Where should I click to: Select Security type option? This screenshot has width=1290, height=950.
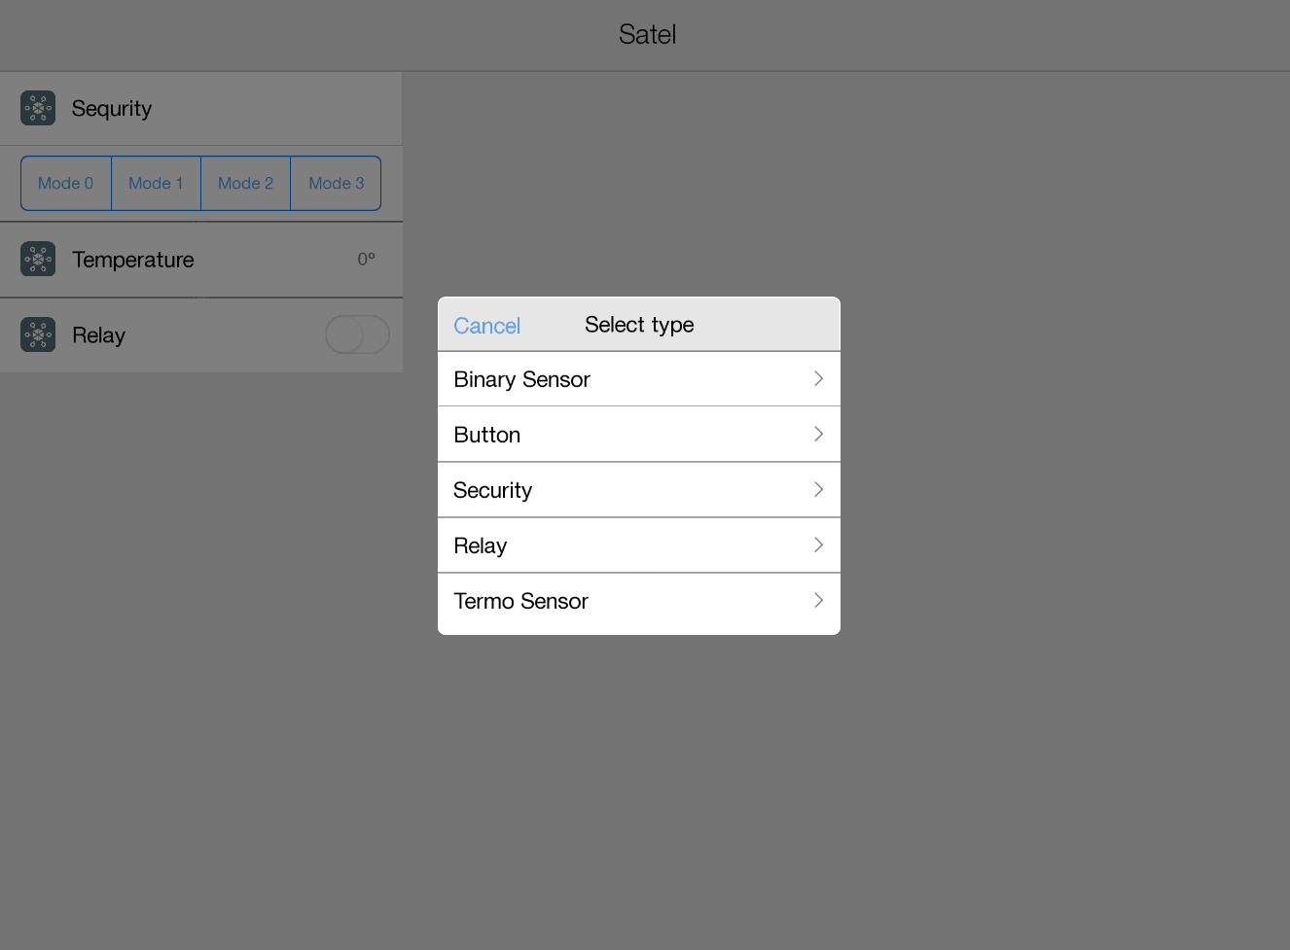click(493, 490)
